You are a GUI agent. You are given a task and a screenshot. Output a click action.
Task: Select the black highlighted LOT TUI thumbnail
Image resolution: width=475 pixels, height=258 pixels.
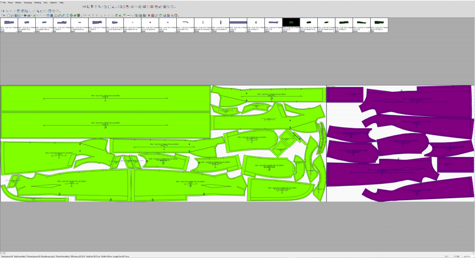(x=291, y=25)
